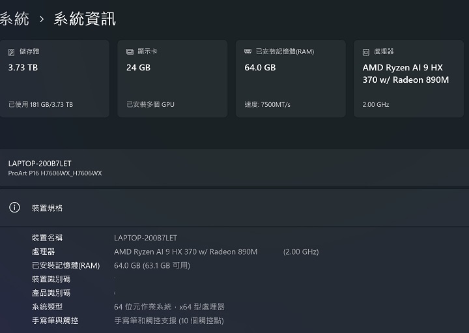Click (2.00 GHz) value in specs row
Image resolution: width=469 pixels, height=333 pixels.
click(301, 252)
